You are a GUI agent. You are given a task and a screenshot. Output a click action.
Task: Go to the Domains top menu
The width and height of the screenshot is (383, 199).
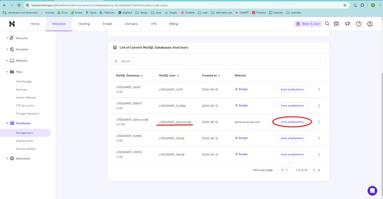tap(131, 24)
